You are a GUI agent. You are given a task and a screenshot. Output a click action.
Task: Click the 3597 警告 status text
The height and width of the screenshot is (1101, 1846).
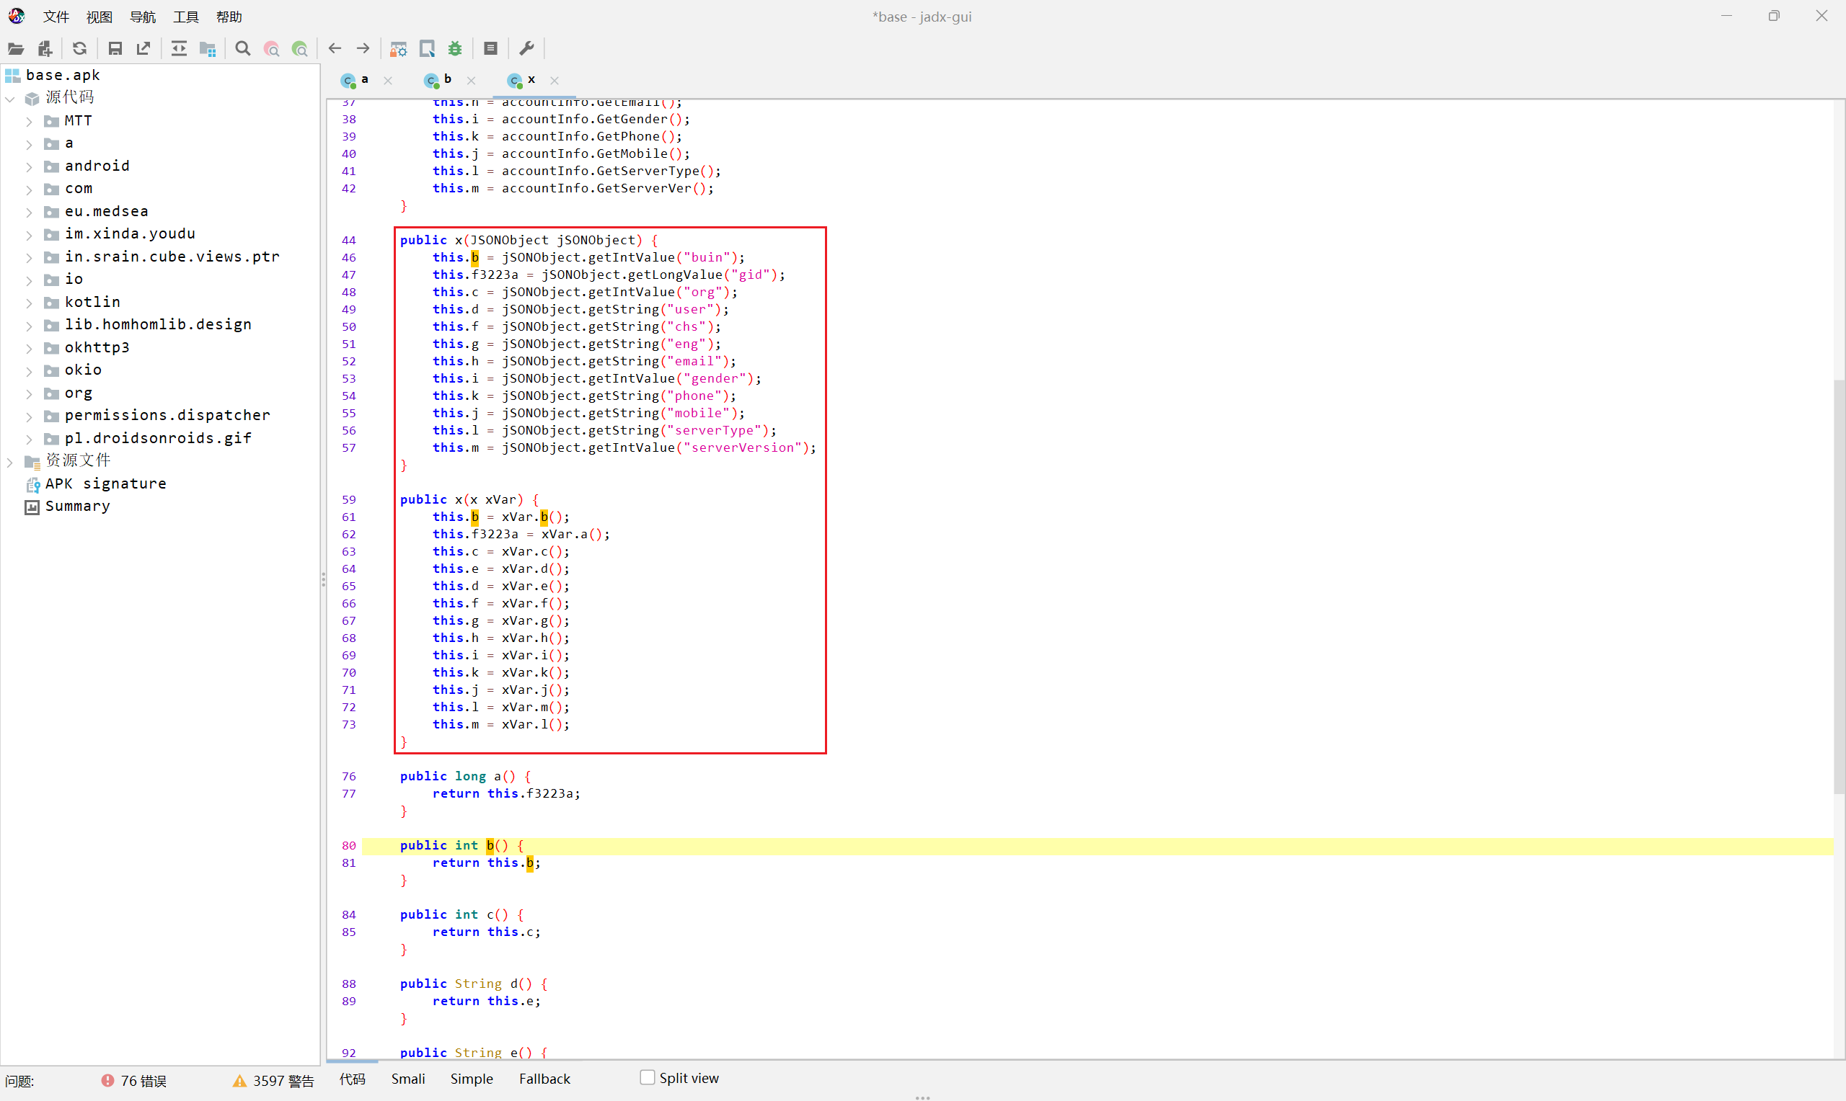tap(283, 1081)
